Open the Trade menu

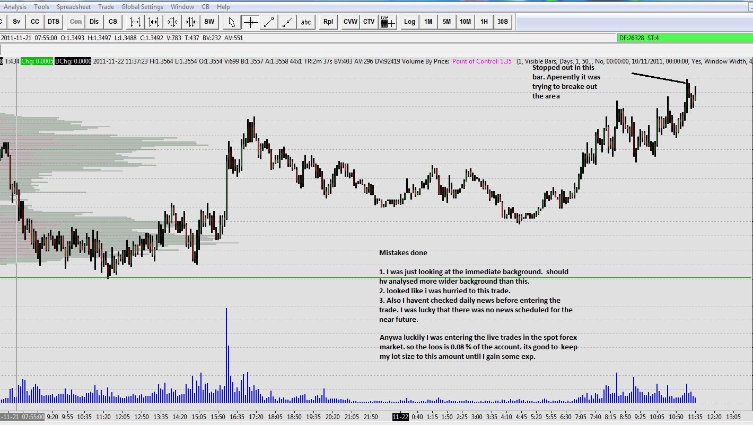coord(106,7)
